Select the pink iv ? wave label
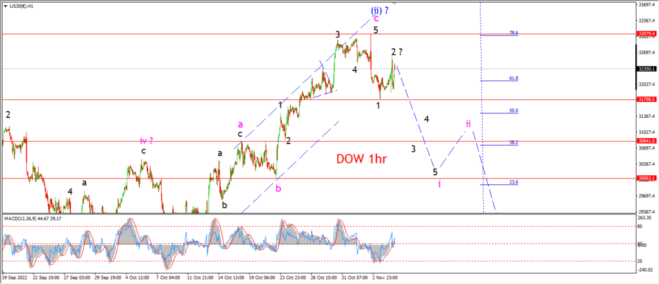Screen dimensions: 659x284 click(x=147, y=140)
